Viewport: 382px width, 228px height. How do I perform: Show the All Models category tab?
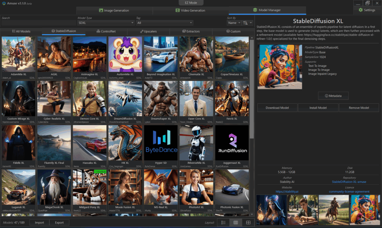[x=21, y=31]
